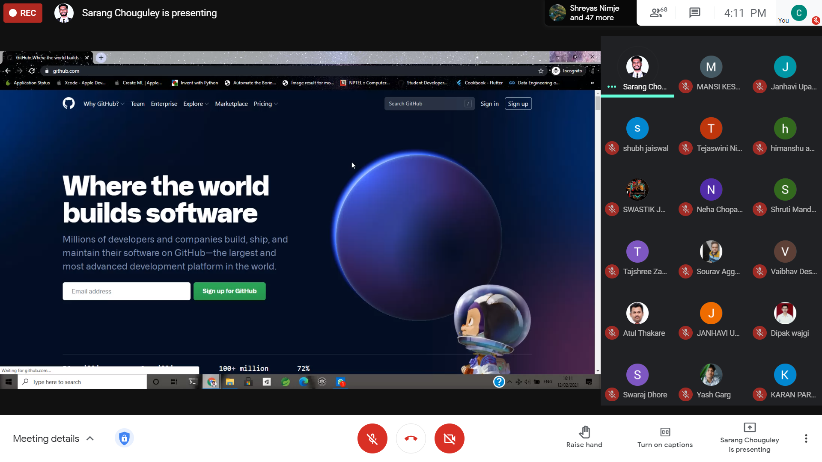Click the Email address field
This screenshot has width=822, height=462.
(x=126, y=291)
